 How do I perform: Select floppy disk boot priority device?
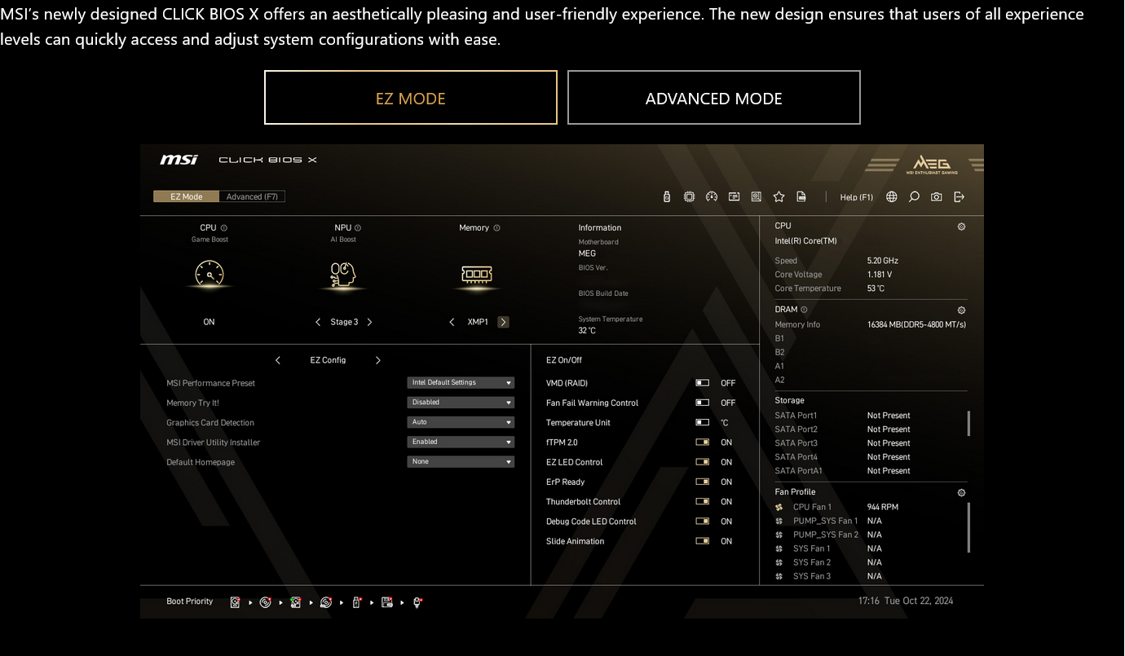[387, 602]
